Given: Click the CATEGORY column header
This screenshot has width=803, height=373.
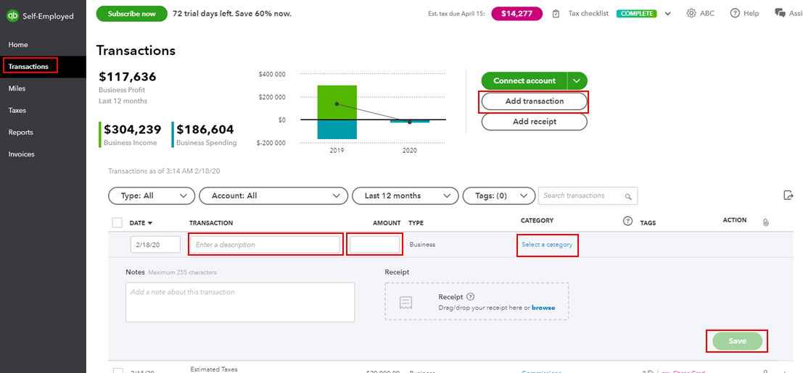Looking at the screenshot, I should pyautogui.click(x=538, y=220).
